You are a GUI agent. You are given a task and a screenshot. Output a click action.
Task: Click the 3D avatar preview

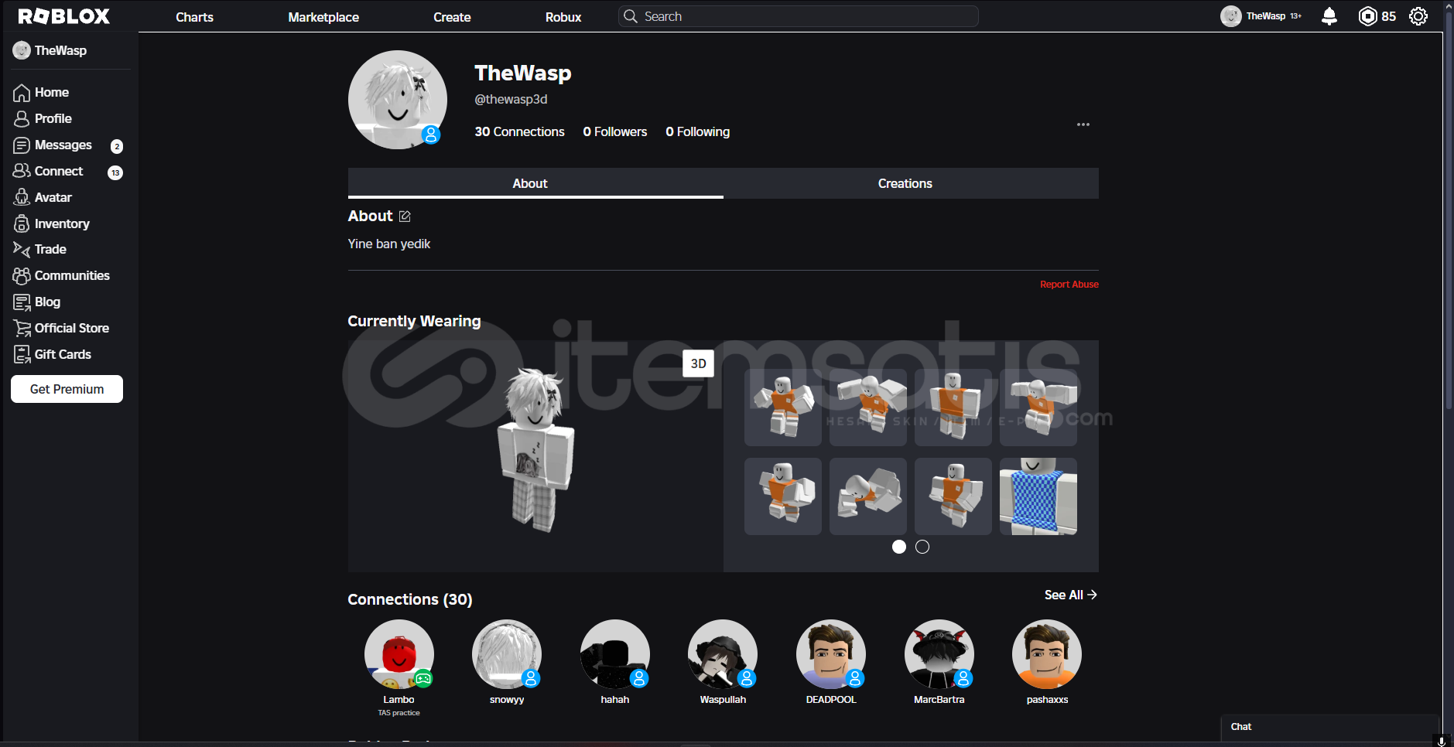pyautogui.click(x=535, y=456)
